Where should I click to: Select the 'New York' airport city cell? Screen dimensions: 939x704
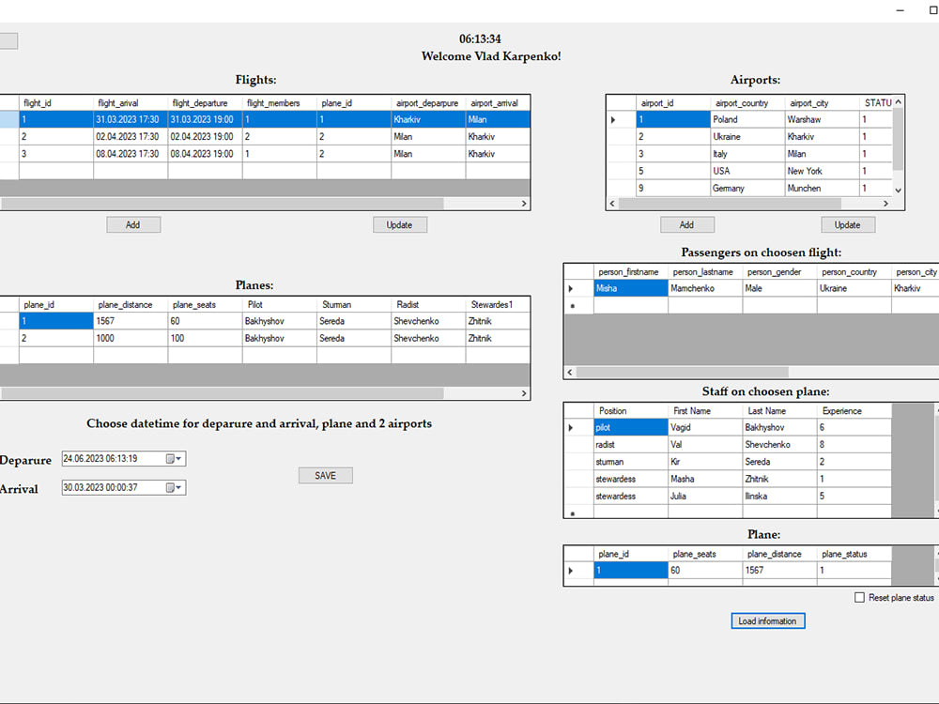tap(822, 171)
